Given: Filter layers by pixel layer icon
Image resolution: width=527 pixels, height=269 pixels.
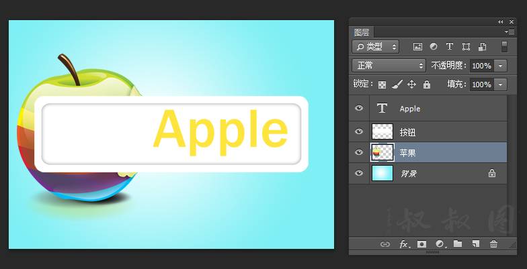Looking at the screenshot, I should pyautogui.click(x=417, y=47).
